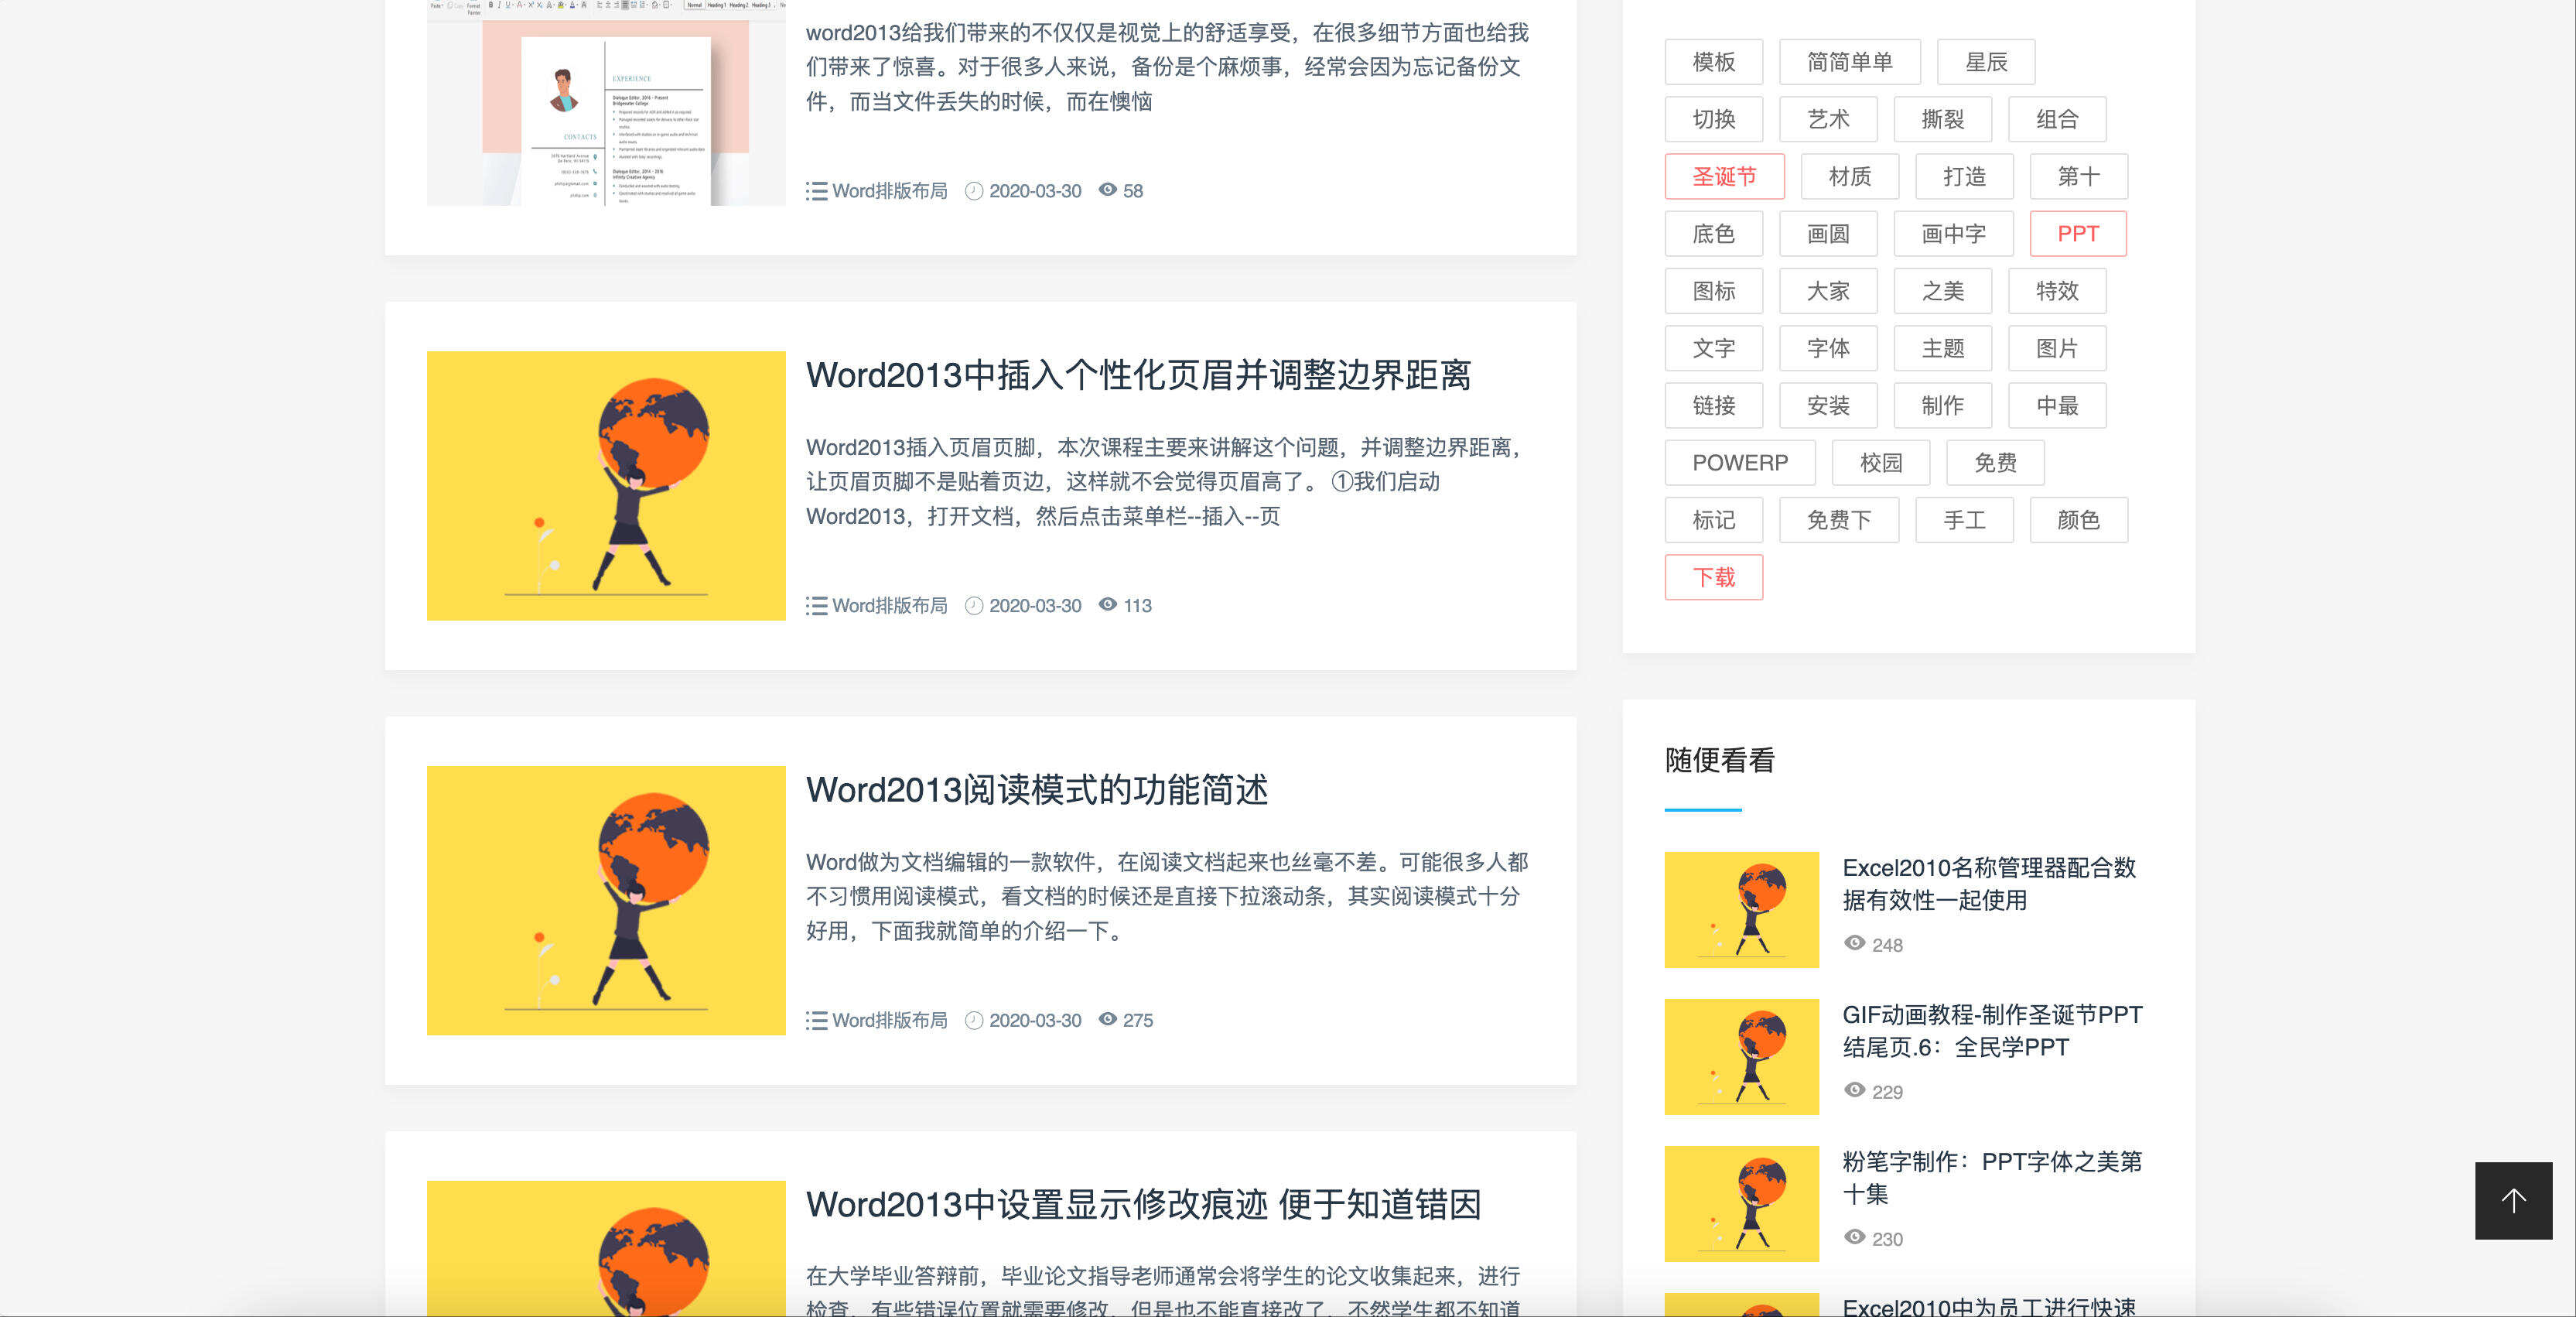The height and width of the screenshot is (1317, 2576).
Task: Click the category list icon beside 113 views article
Action: [816, 606]
